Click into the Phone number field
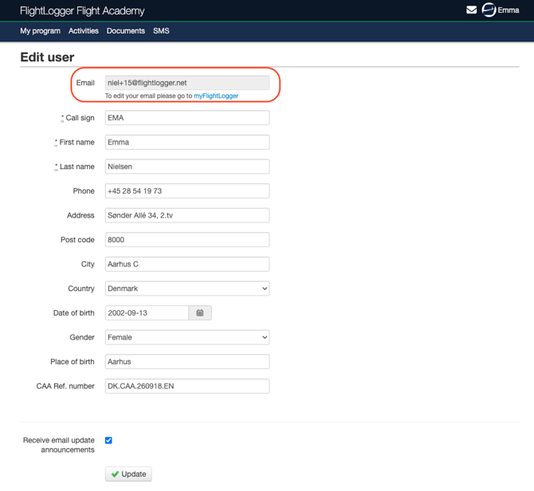 (x=187, y=191)
